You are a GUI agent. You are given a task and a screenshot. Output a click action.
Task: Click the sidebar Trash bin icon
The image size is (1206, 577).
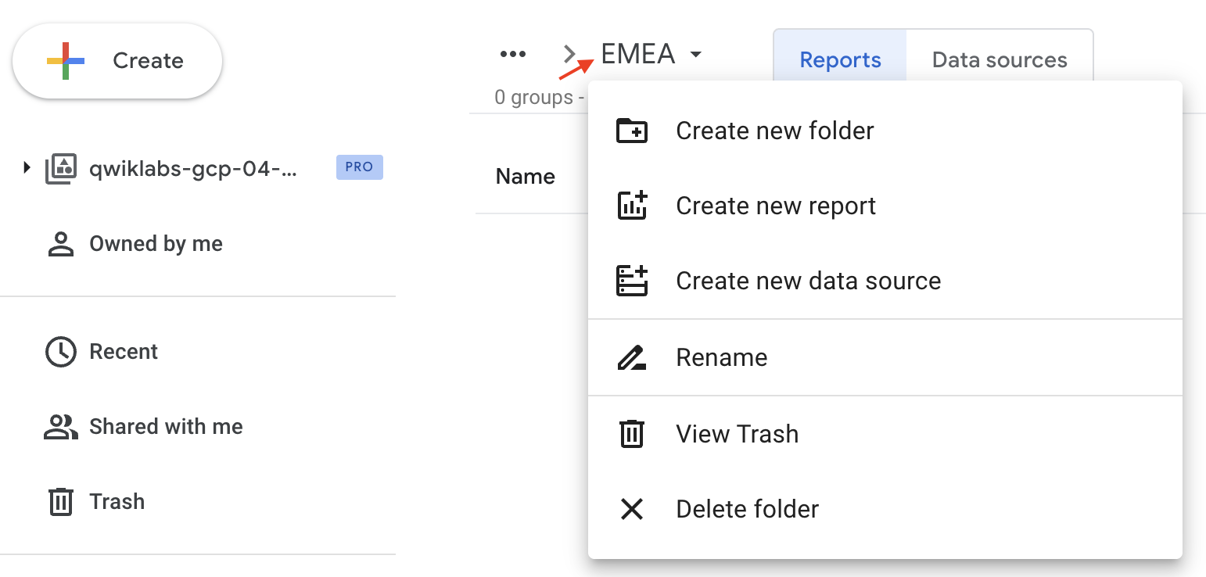[x=61, y=501]
